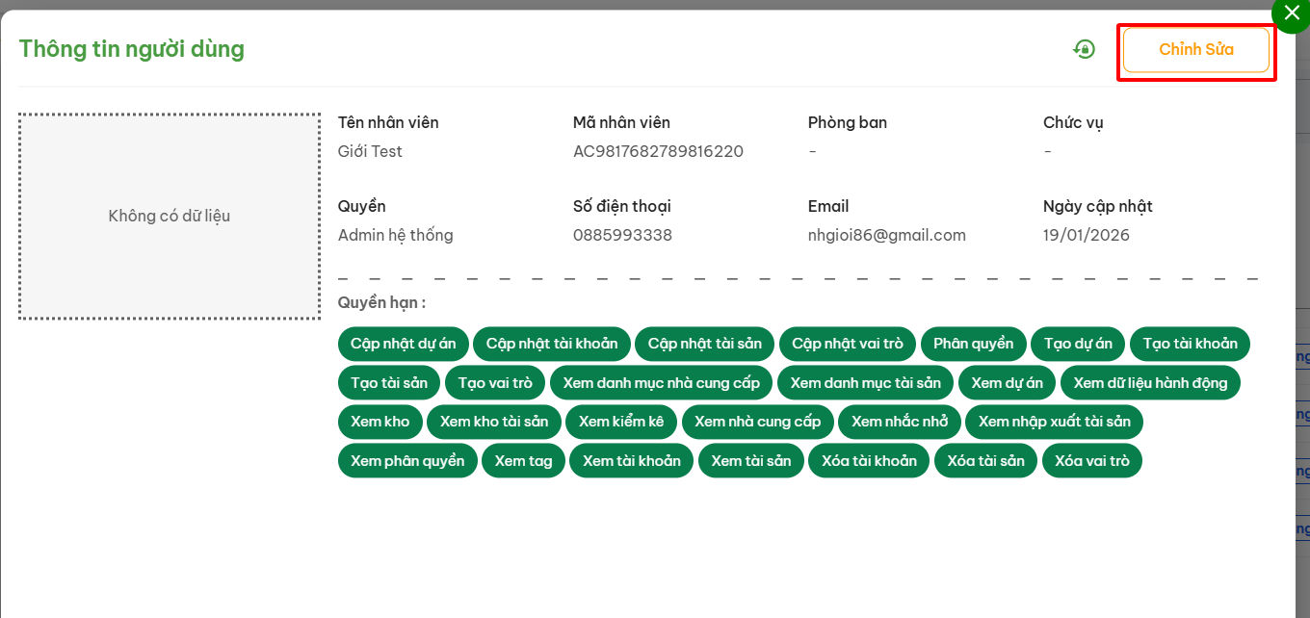This screenshot has width=1310, height=618.
Task: Select the Xem kho permission tag
Action: (x=380, y=422)
